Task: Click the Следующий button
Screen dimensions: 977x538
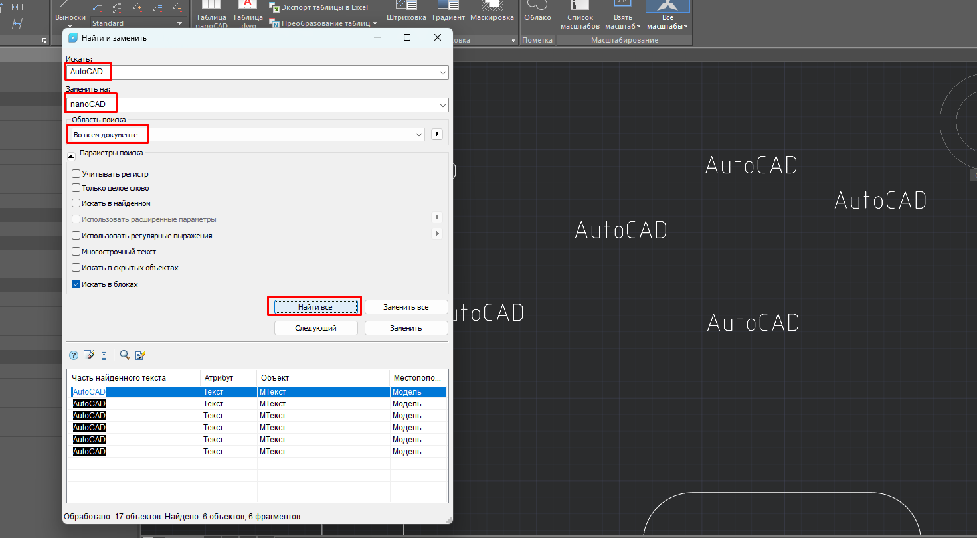Action: tap(315, 328)
